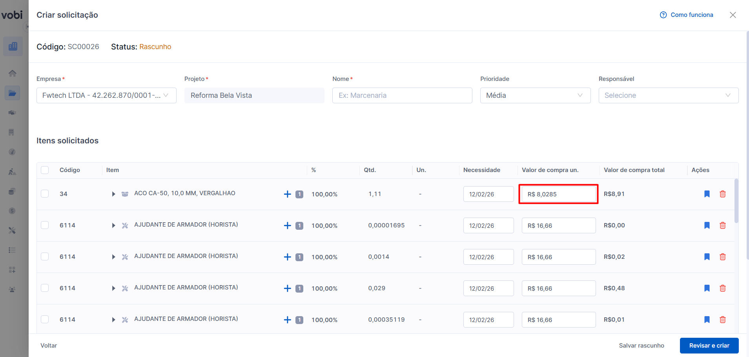This screenshot has height=357, width=749.
Task: Open home icon in left sidebar
Action: pos(13,73)
